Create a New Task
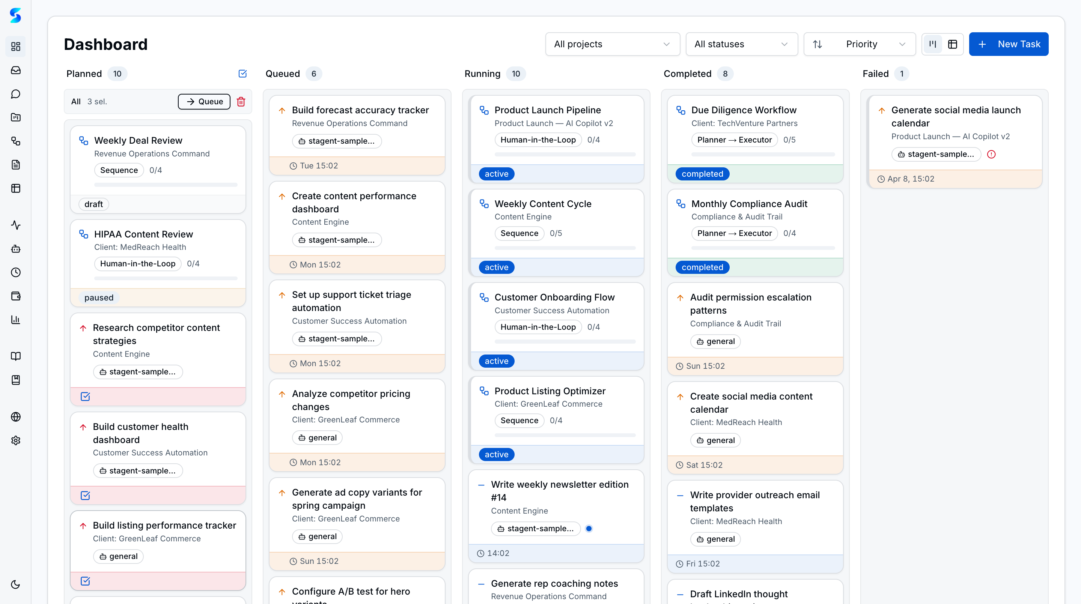The image size is (1081, 604). tap(1009, 44)
